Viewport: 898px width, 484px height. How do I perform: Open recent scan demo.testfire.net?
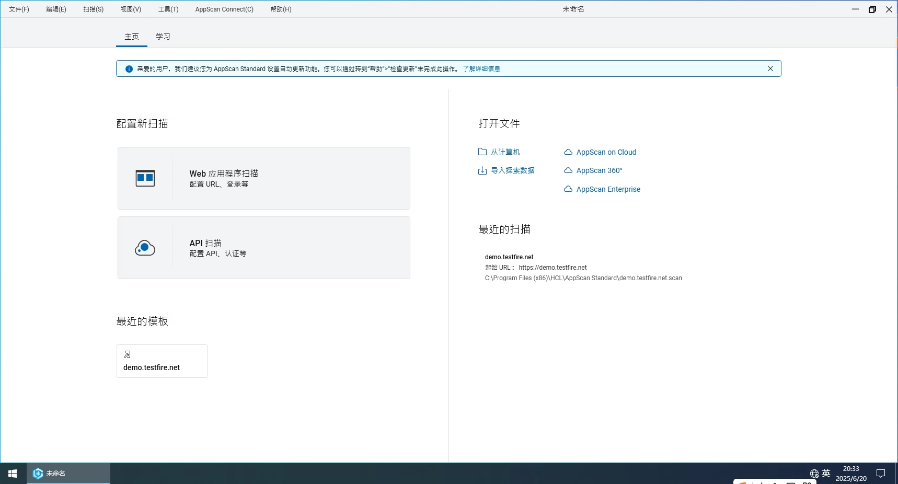pyautogui.click(x=509, y=257)
